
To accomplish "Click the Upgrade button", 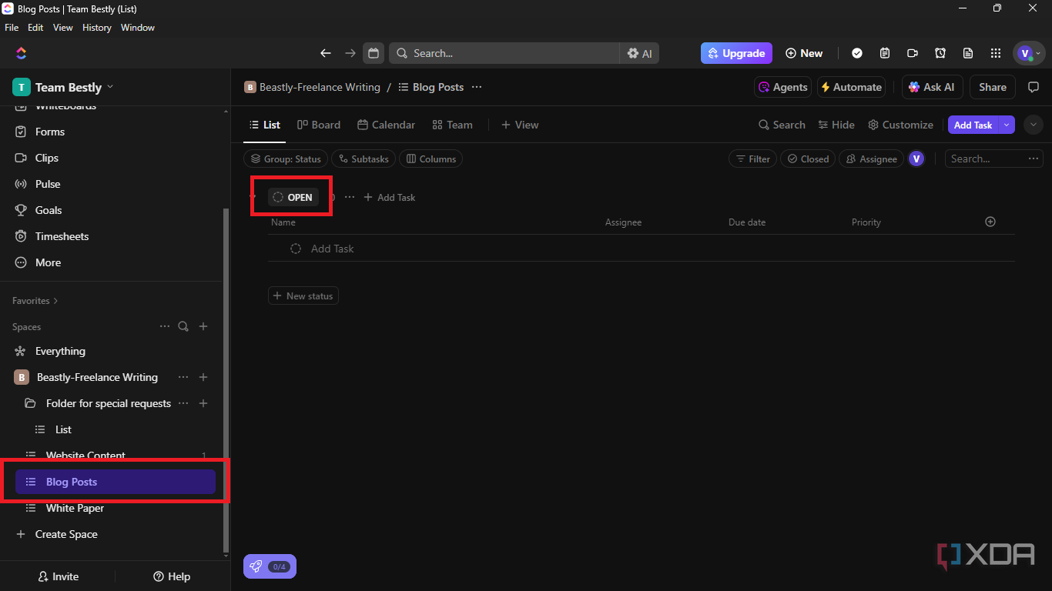I will tap(736, 53).
